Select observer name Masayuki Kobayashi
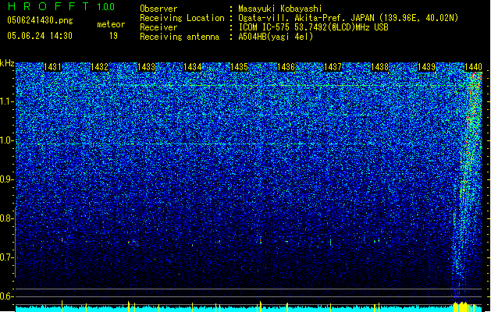This screenshot has width=491, height=312. click(280, 9)
